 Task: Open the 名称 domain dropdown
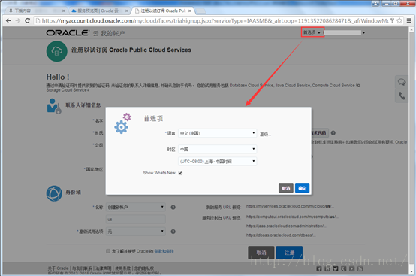coord(136,207)
